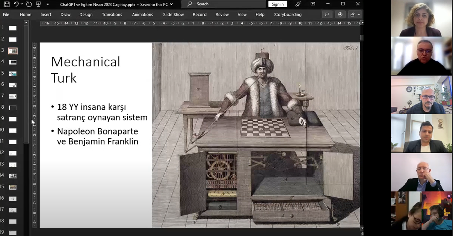
Task: Open the Insert tab
Action: [x=46, y=15]
